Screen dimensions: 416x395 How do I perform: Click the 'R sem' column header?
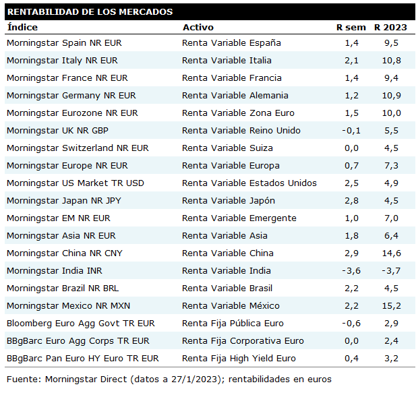(351, 28)
